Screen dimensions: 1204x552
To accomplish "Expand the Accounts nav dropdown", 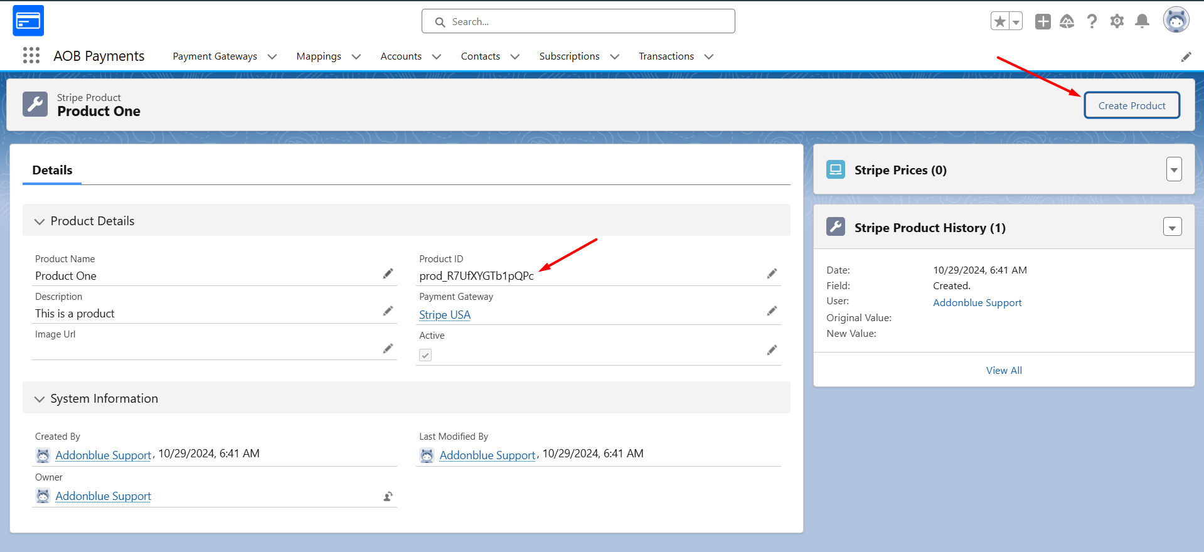I will pos(437,56).
